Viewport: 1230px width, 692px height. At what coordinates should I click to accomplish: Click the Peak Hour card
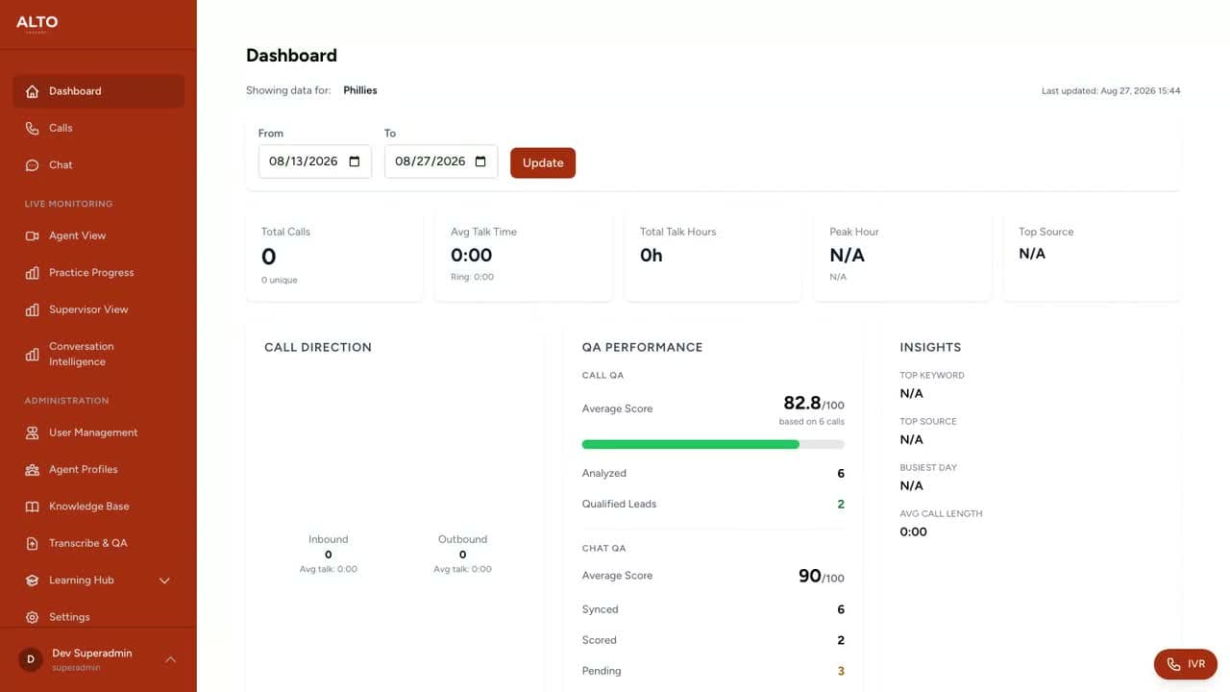[902, 258]
